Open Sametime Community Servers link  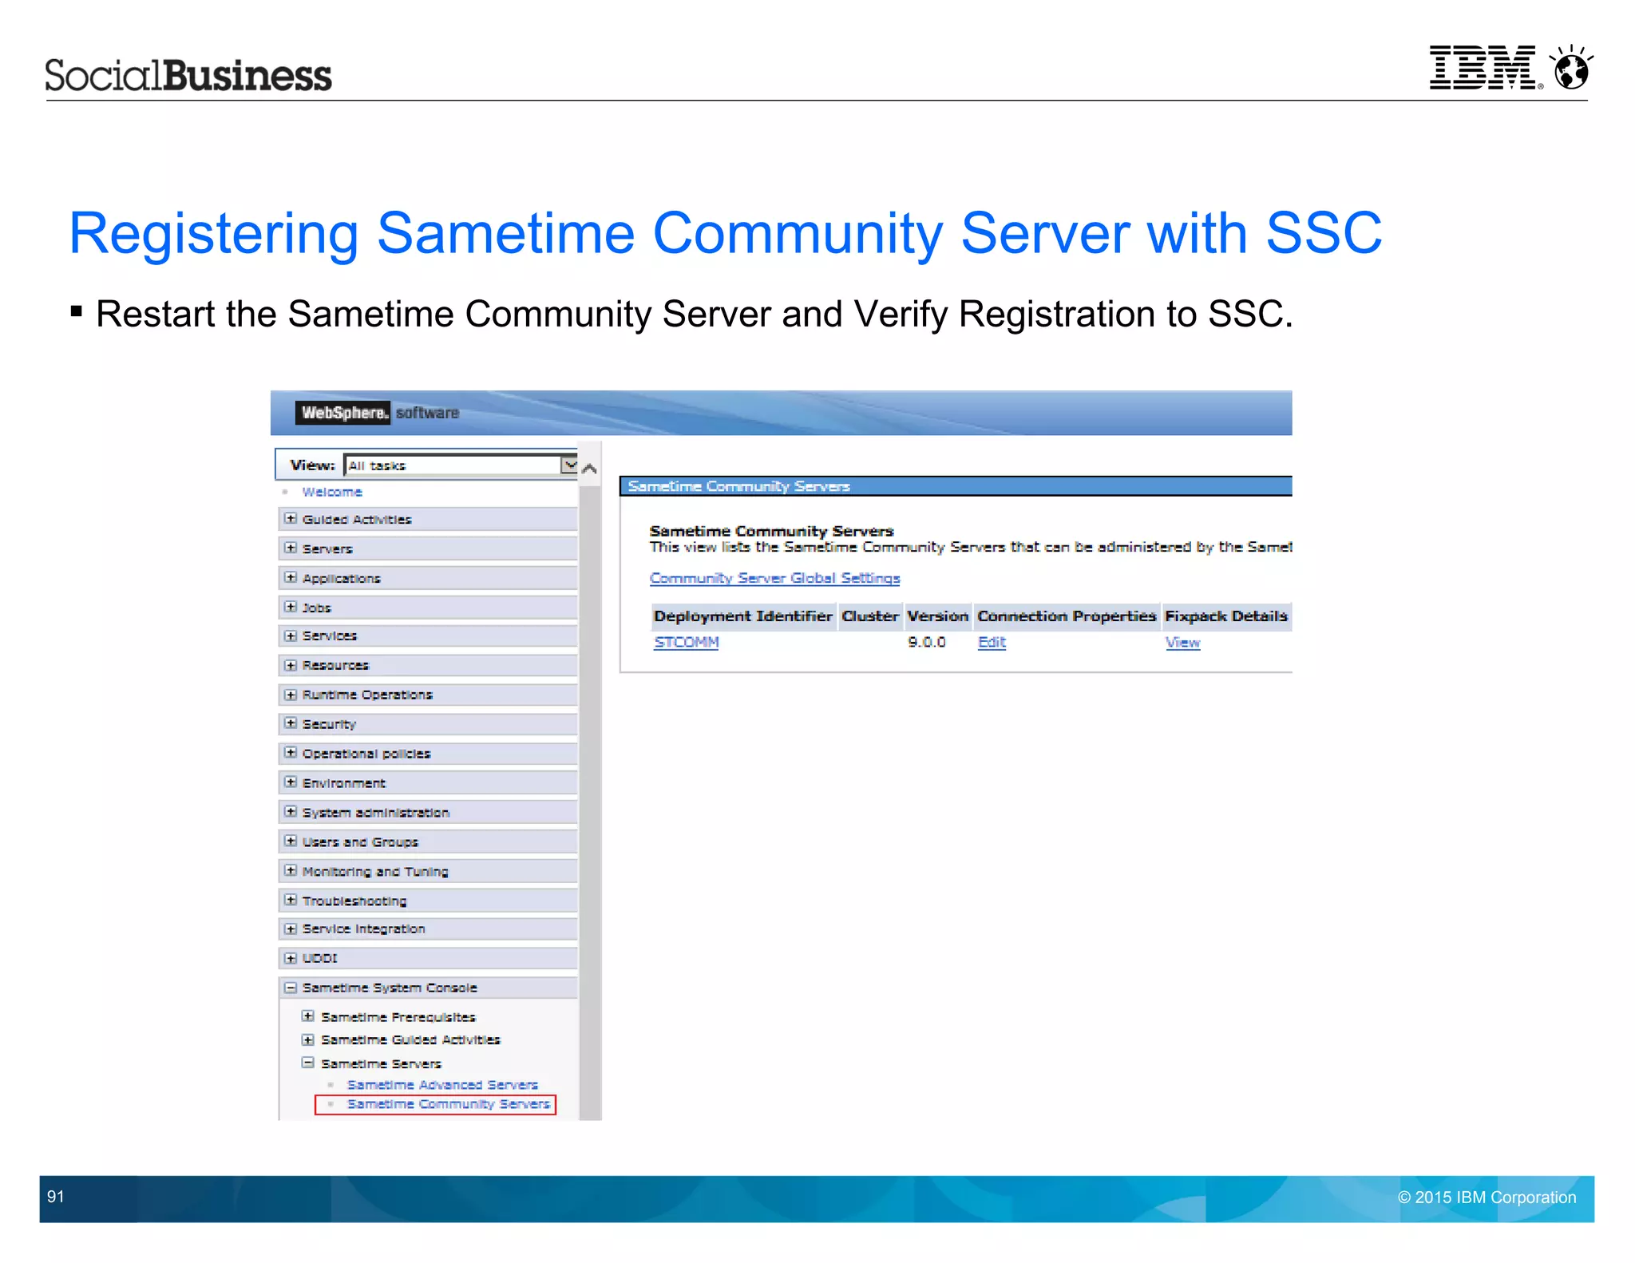click(x=449, y=1104)
